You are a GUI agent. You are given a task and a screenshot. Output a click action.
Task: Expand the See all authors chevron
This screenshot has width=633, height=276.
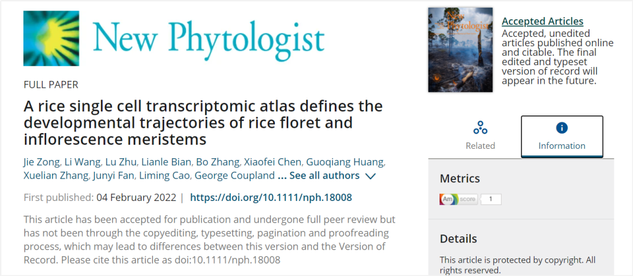coord(370,176)
